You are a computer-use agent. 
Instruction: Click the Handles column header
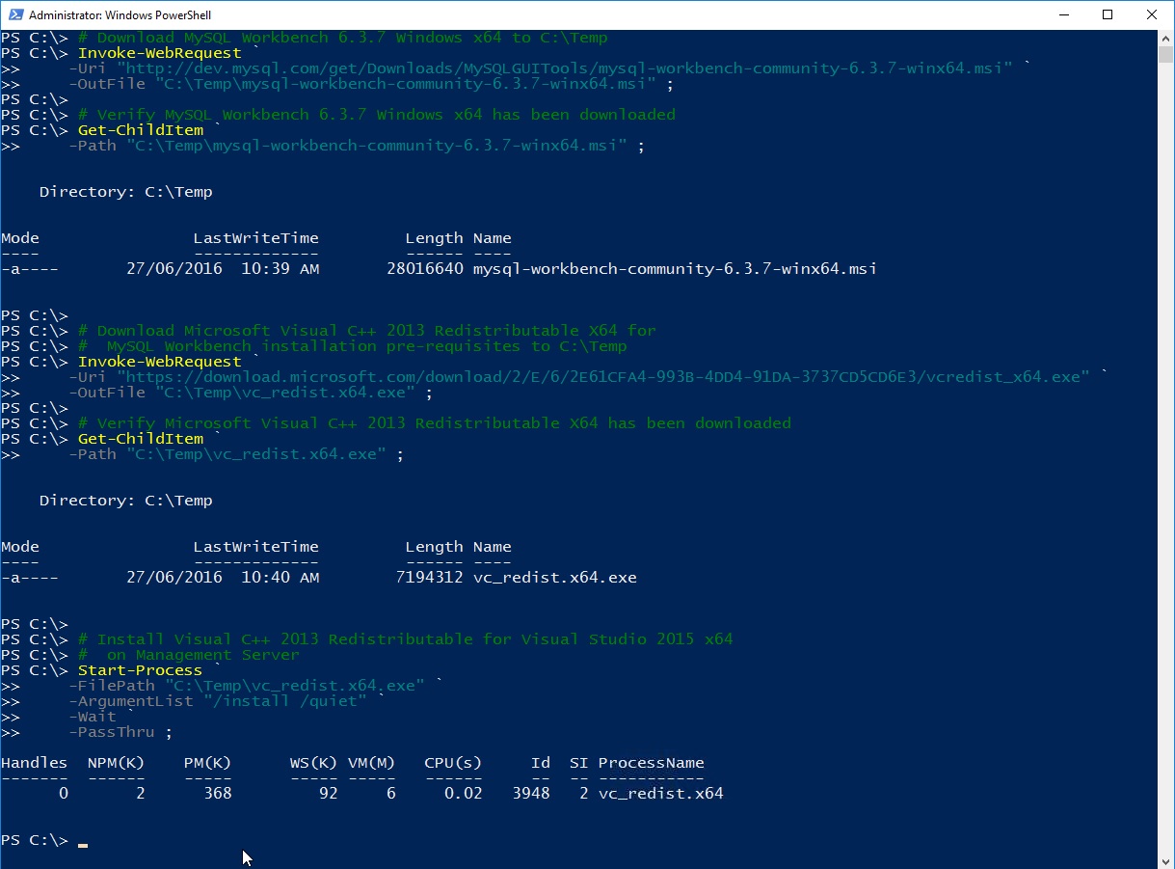[x=35, y=763]
